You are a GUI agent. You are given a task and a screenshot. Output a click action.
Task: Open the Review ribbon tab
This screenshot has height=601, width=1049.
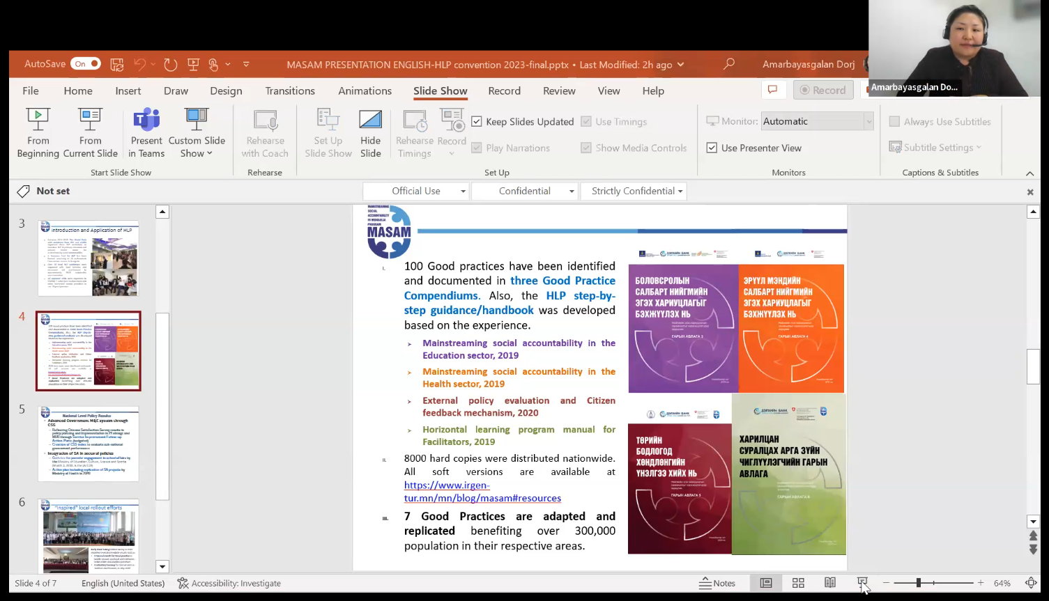click(x=559, y=91)
